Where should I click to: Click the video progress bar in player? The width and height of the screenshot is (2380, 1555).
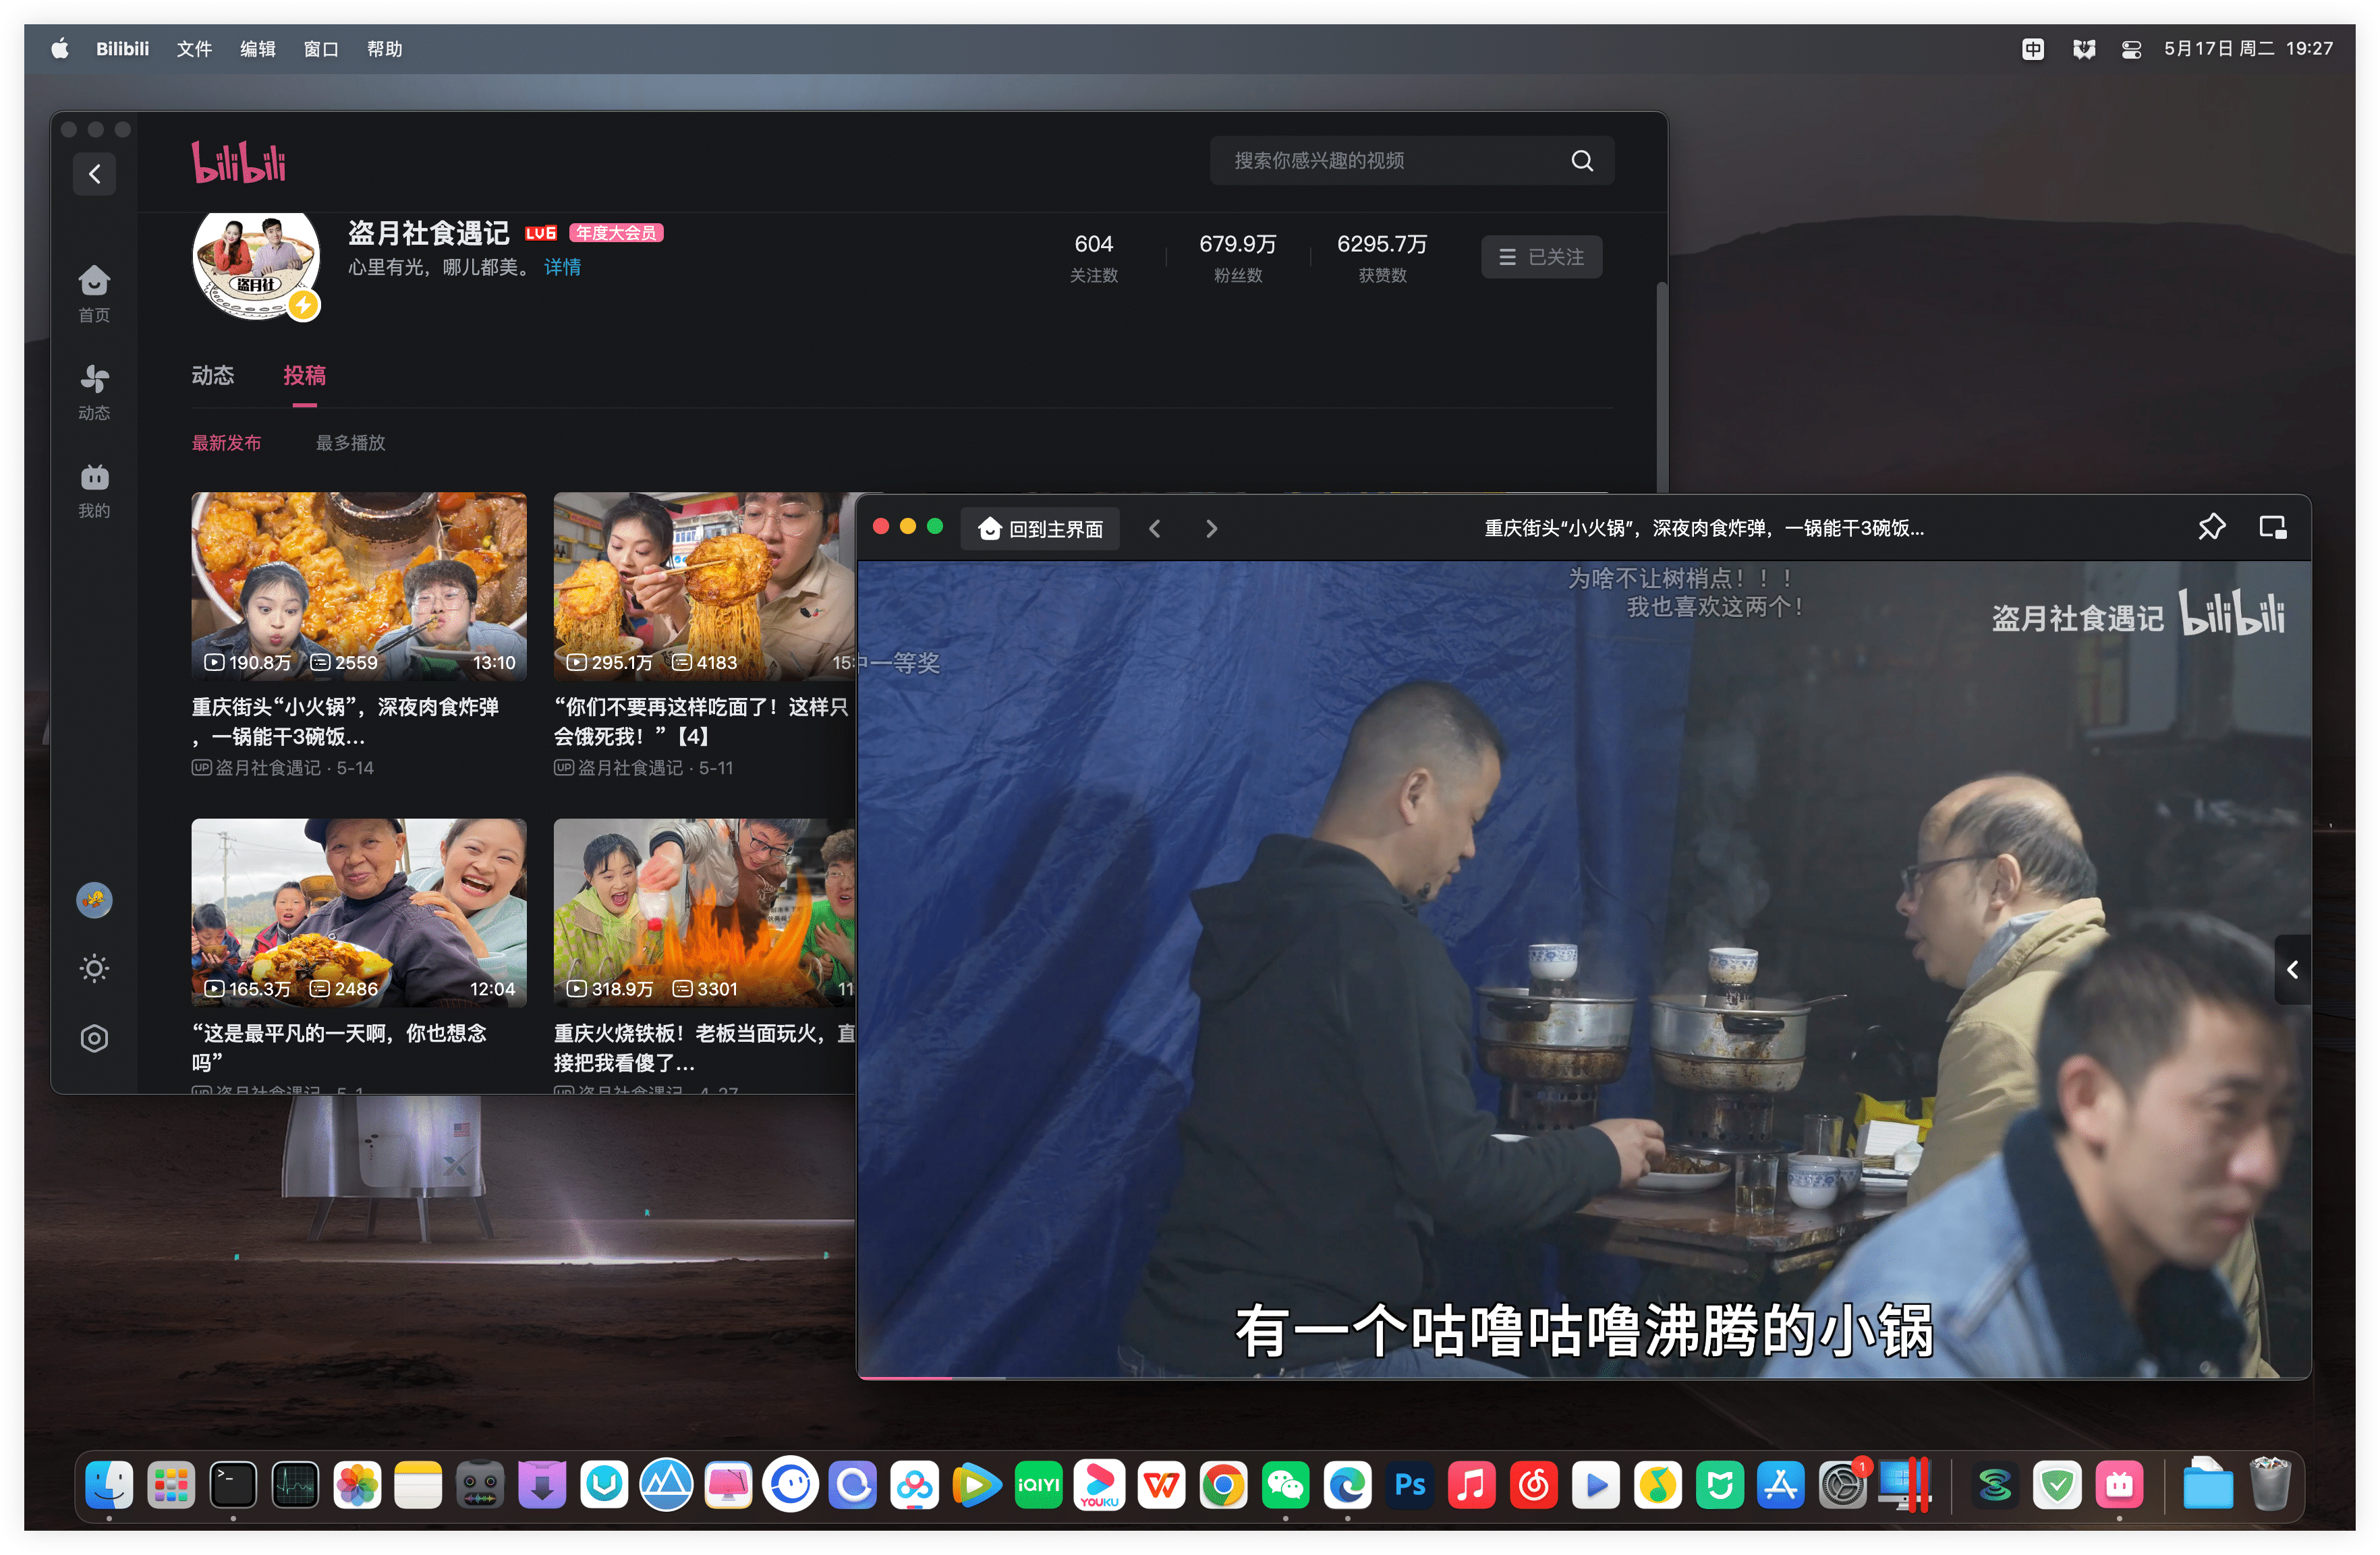1584,1378
